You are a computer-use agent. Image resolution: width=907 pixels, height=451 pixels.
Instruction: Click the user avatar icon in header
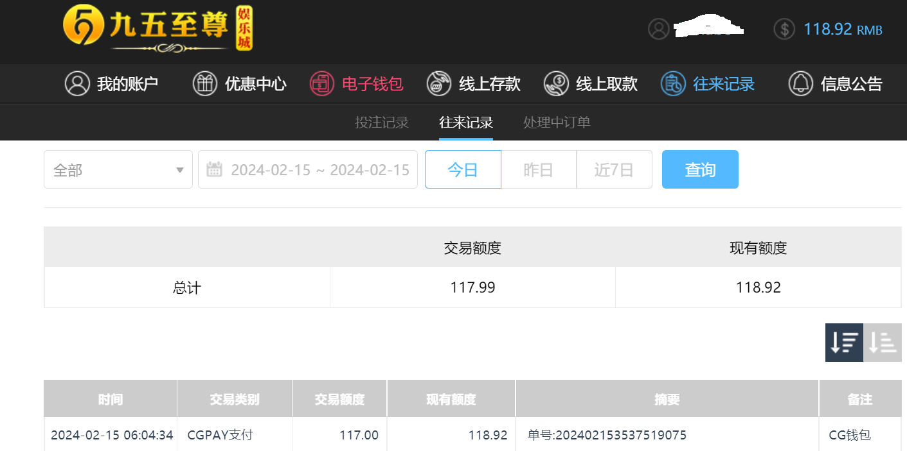[x=658, y=29]
